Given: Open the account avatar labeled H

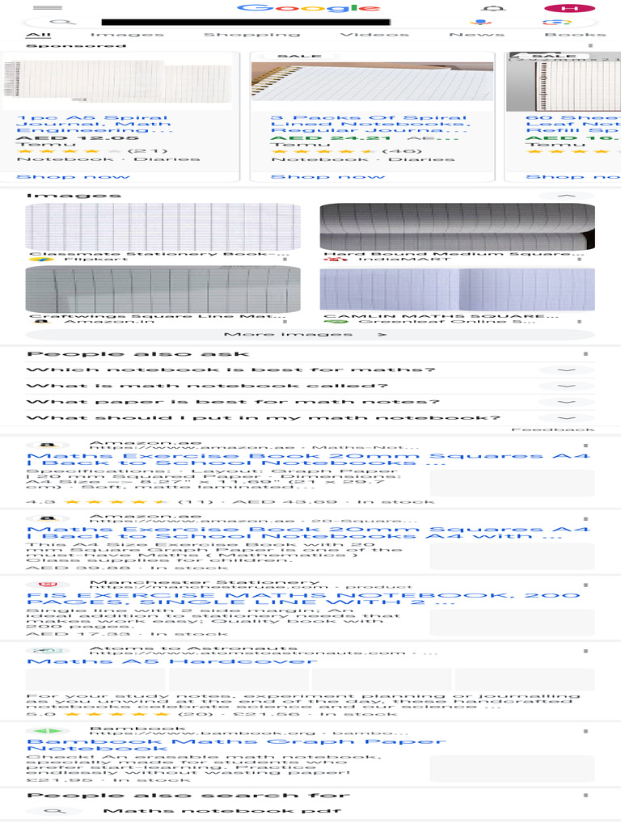Looking at the screenshot, I should click(x=569, y=8).
